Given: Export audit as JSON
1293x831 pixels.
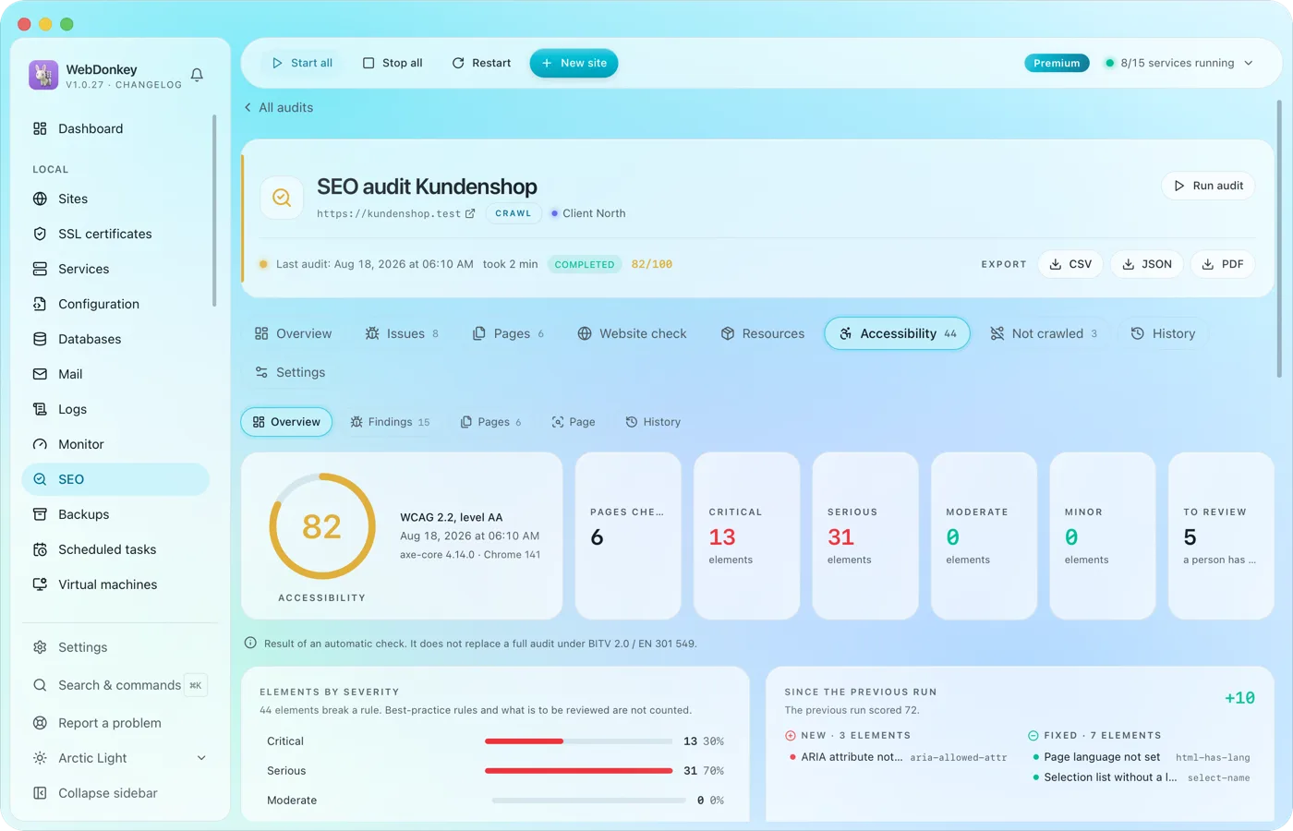Looking at the screenshot, I should [x=1146, y=264].
